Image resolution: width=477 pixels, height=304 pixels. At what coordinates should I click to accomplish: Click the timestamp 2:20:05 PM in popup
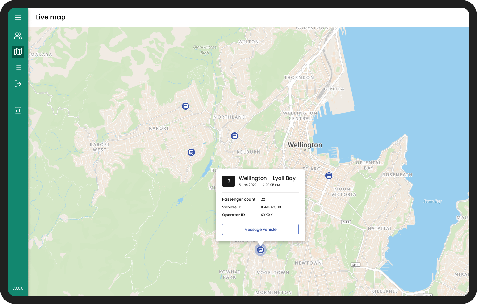pos(271,185)
